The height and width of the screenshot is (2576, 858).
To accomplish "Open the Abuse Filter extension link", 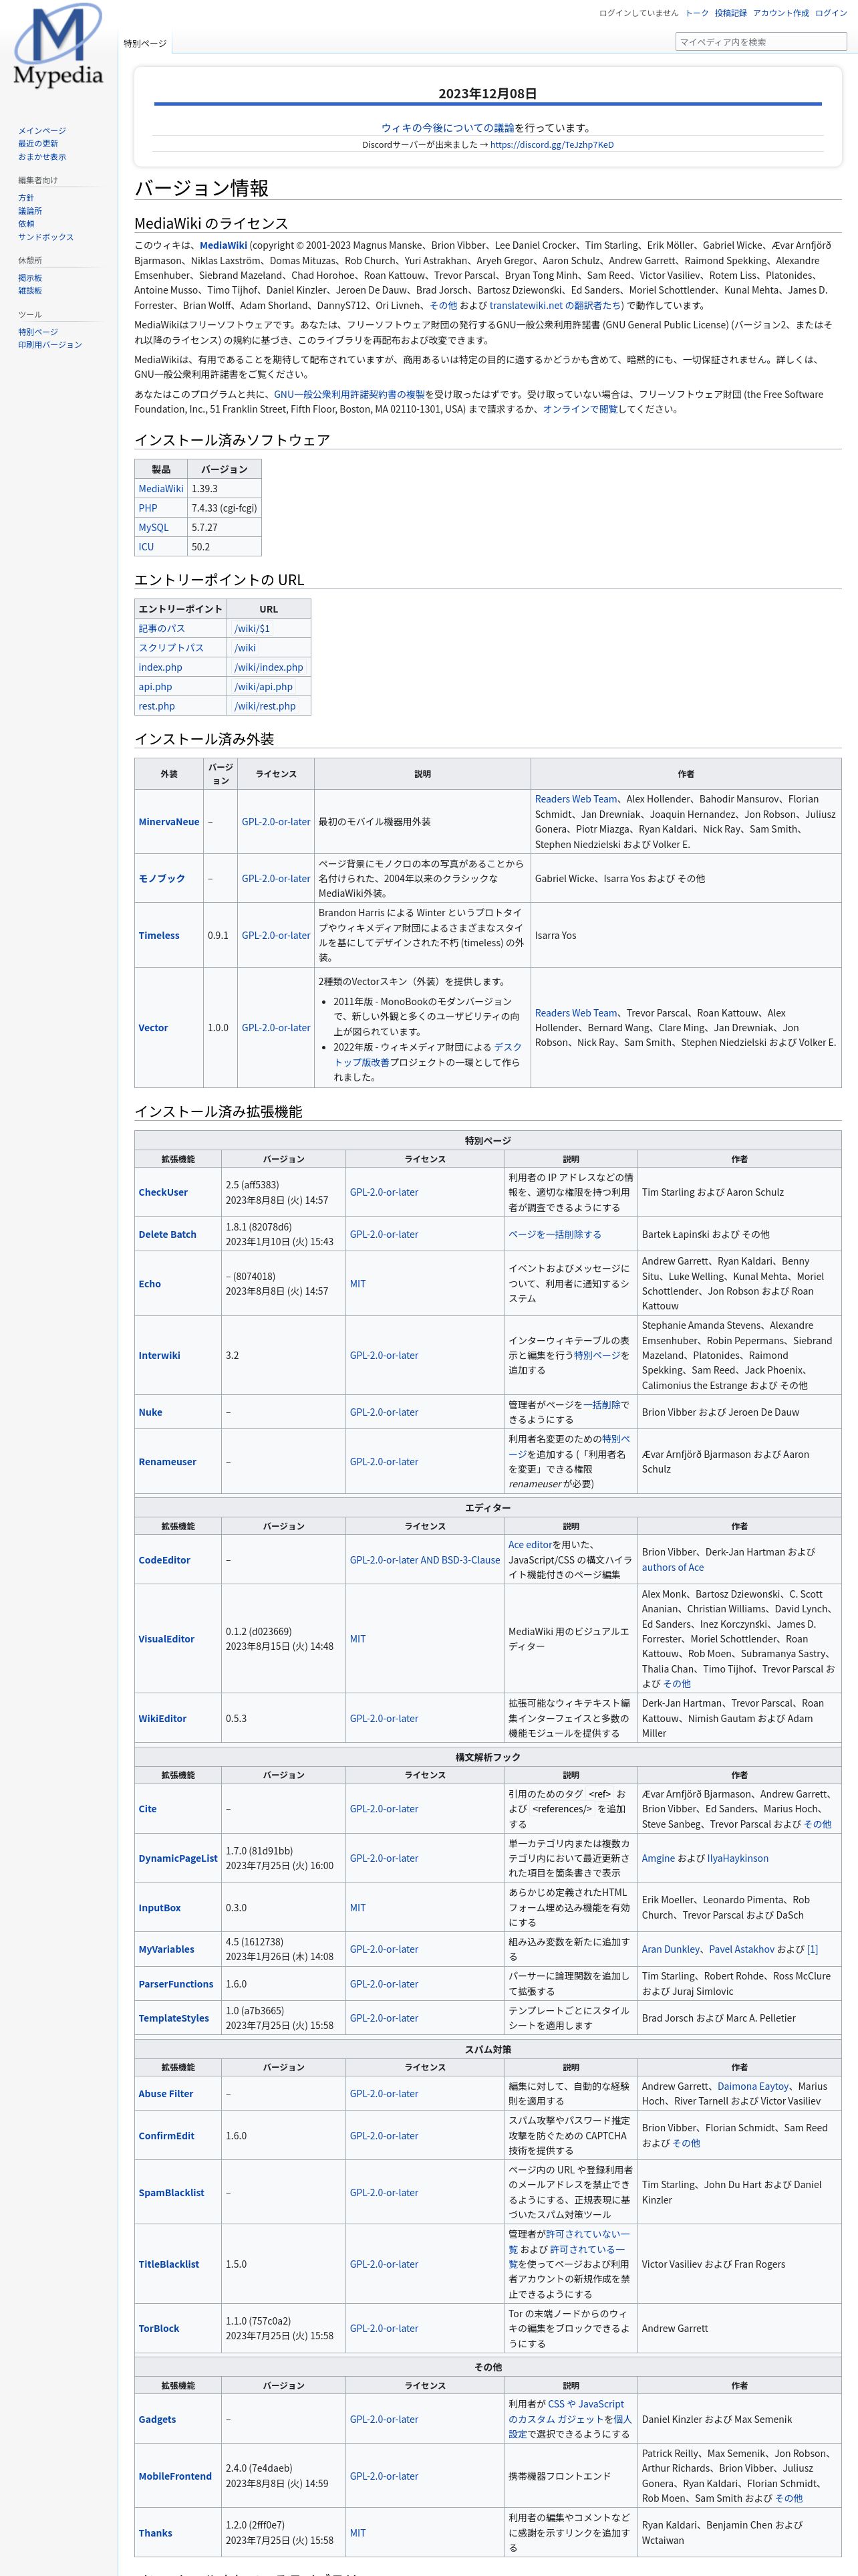I will coord(166,2094).
